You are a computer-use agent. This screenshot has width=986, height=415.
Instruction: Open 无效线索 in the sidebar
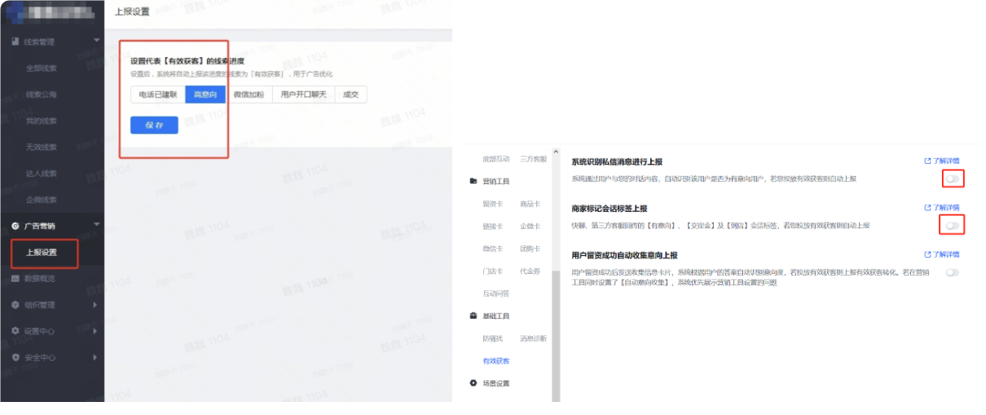tap(42, 147)
